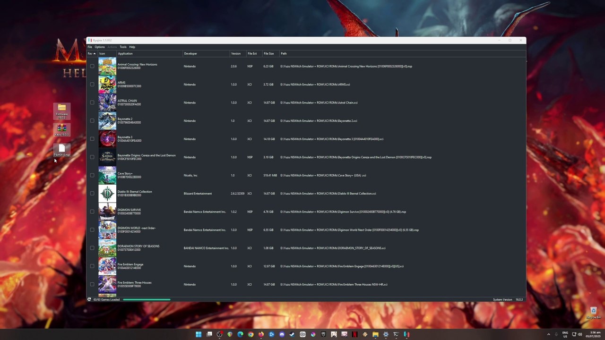Open the Tools menu
605x340 pixels.
pos(123,47)
